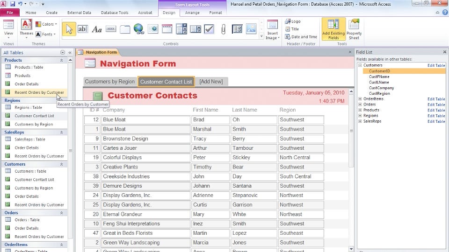The width and height of the screenshot is (449, 252).
Task: Pick the List Box control
Action: coord(196,29)
